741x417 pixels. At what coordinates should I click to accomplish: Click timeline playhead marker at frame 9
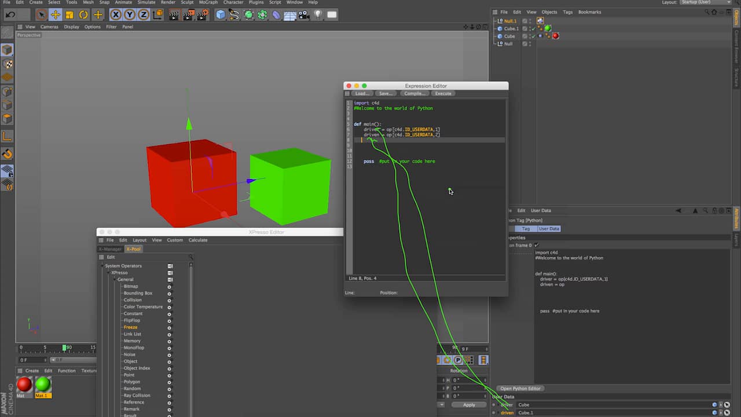point(64,348)
